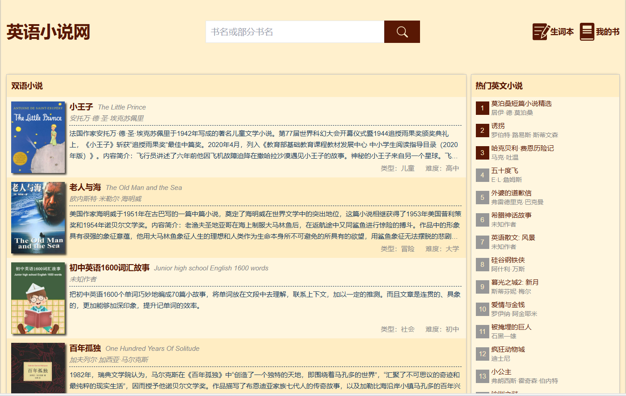Click author 安托万·德·圣·埃克苏佩里

107,118
